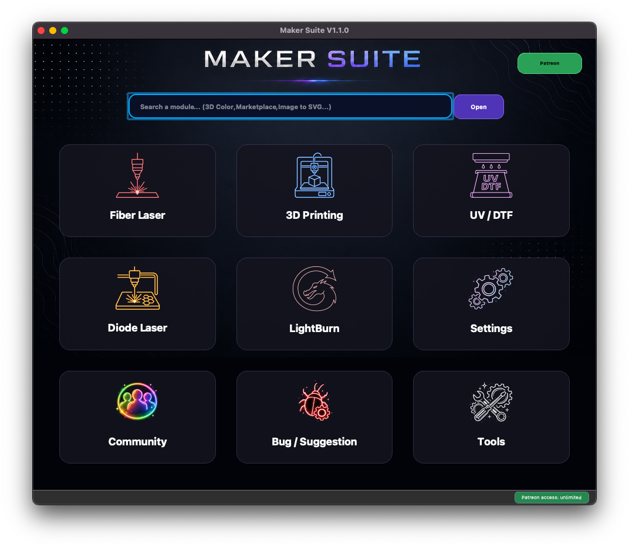Click the Settings label text
629x548 pixels.
(491, 328)
